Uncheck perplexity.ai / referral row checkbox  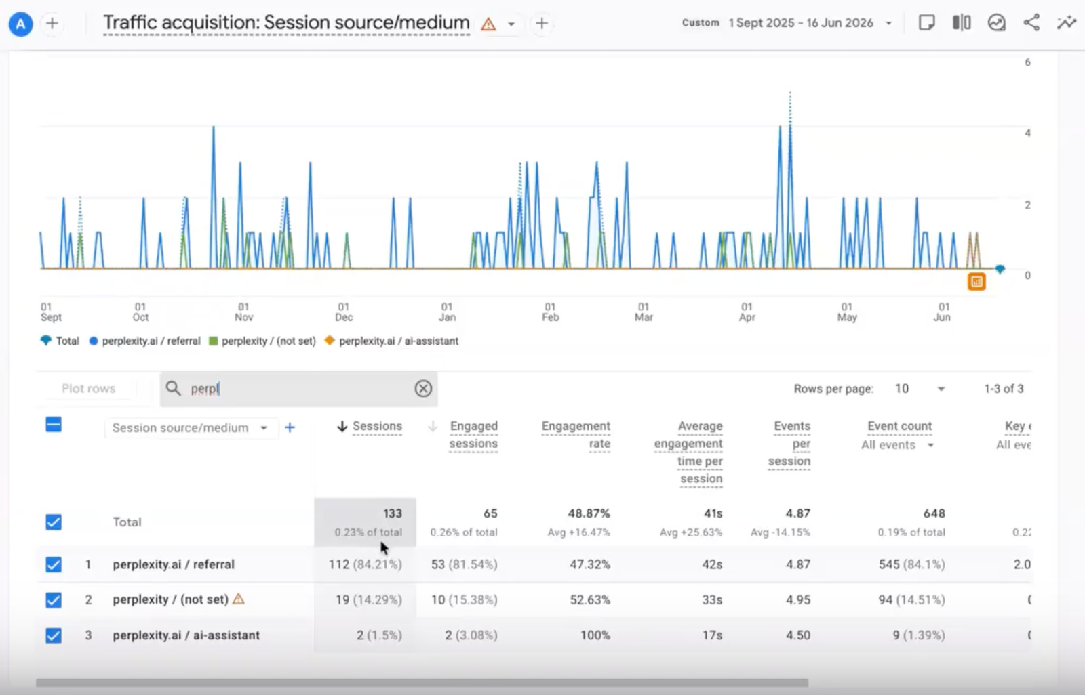(54, 564)
